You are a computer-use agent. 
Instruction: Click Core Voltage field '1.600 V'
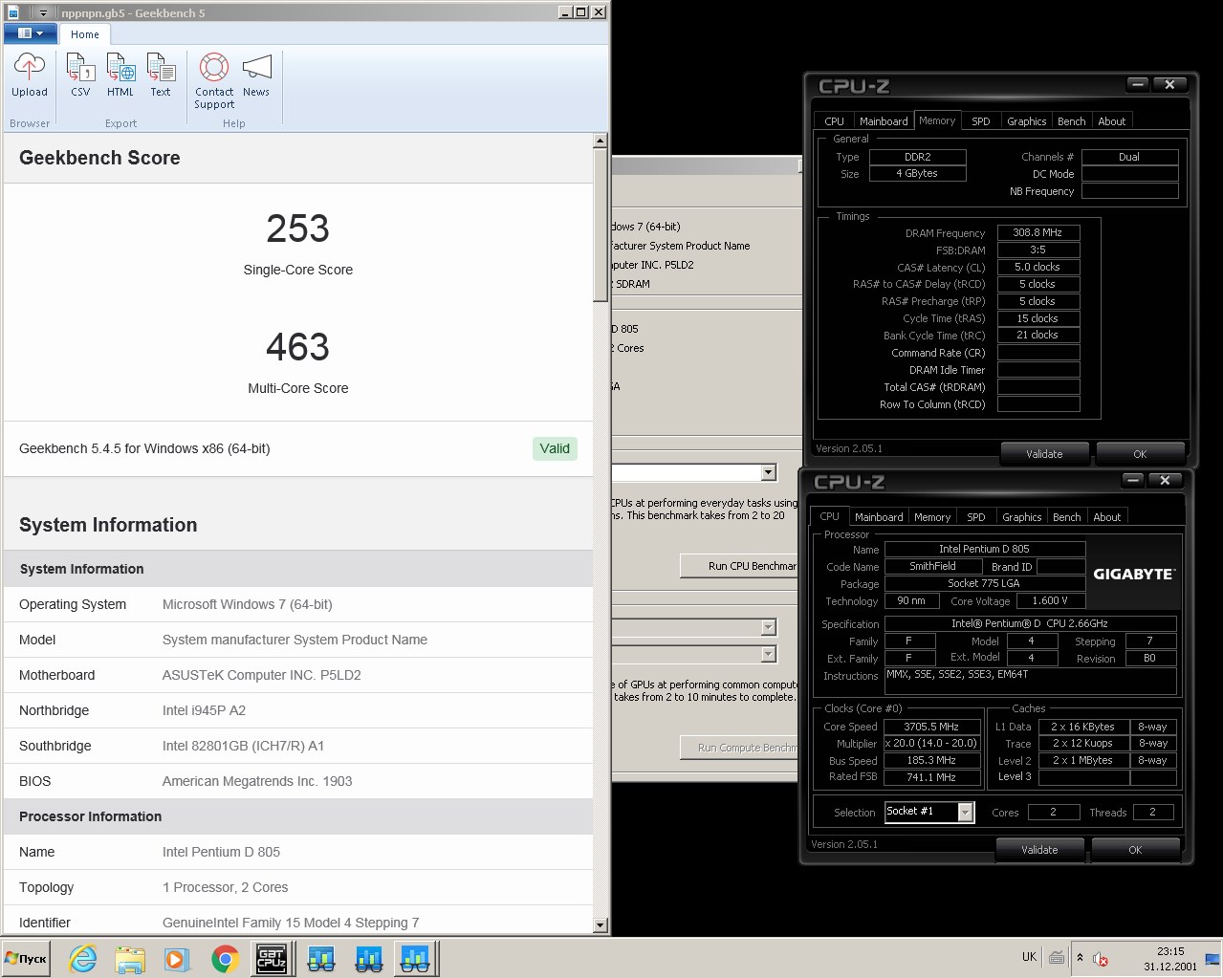tap(1049, 600)
